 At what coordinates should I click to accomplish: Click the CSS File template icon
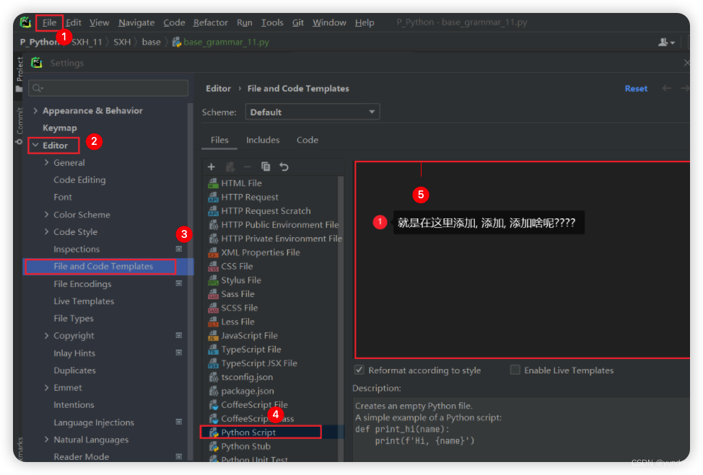point(213,267)
